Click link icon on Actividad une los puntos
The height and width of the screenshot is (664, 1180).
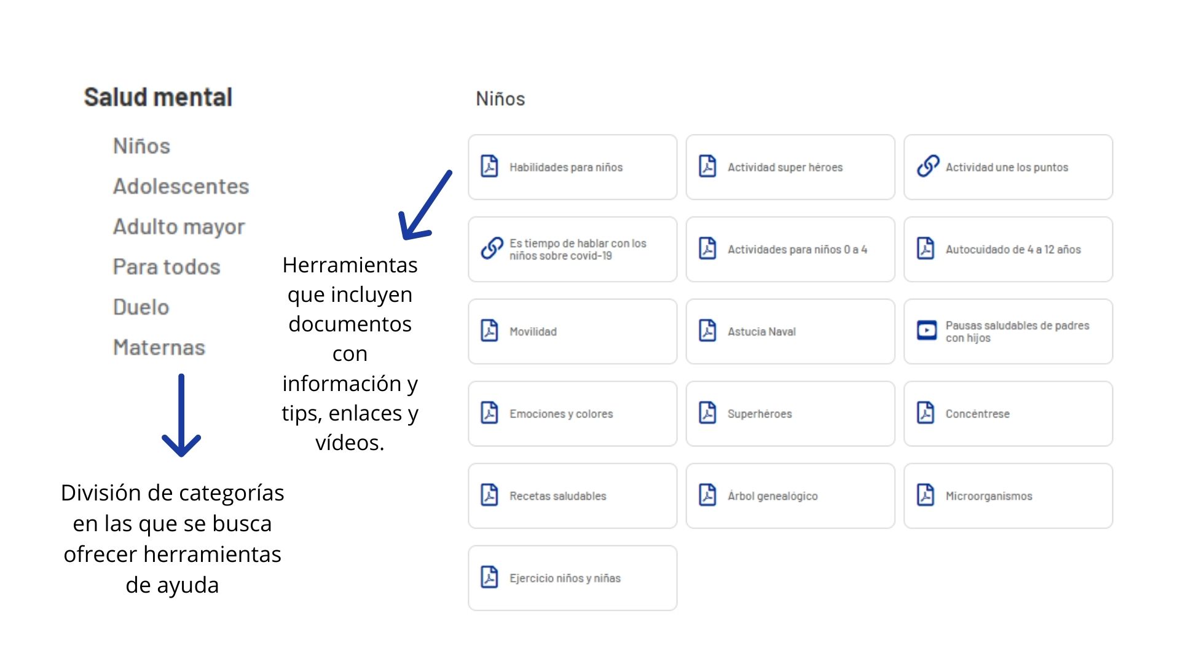[x=927, y=166]
